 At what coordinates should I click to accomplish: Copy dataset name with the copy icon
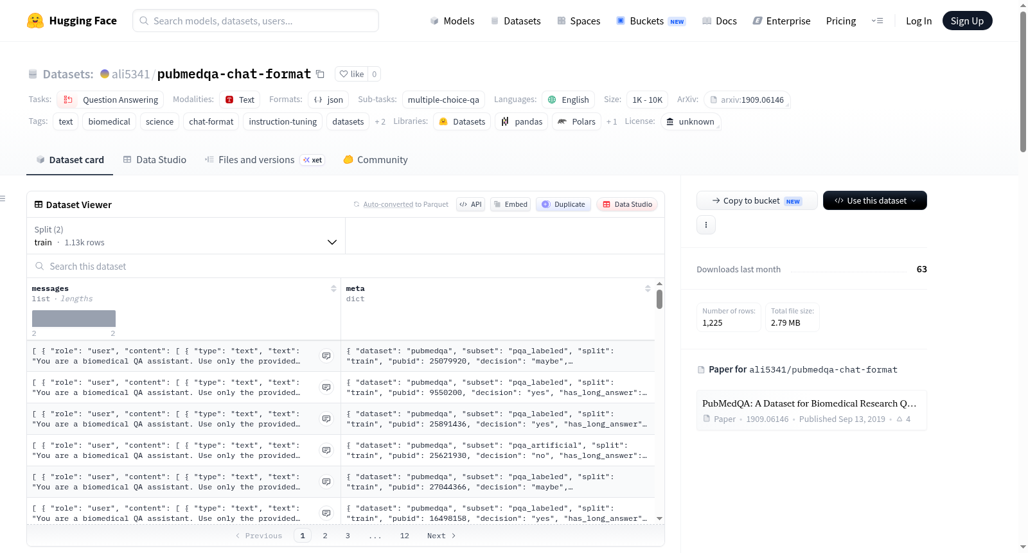tap(320, 74)
